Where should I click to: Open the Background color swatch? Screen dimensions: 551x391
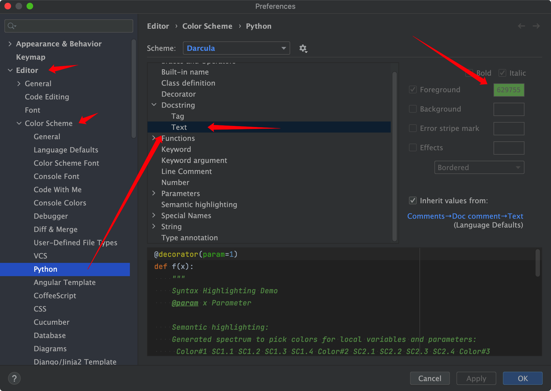point(509,109)
